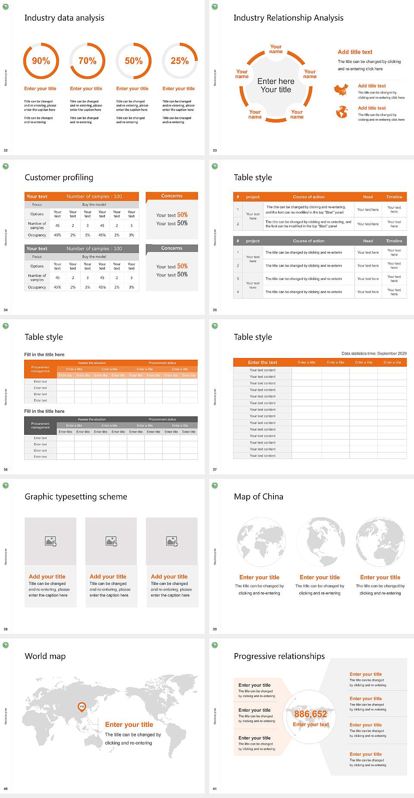
Task: Click the 'Add title text' heading
Action: click(x=355, y=52)
